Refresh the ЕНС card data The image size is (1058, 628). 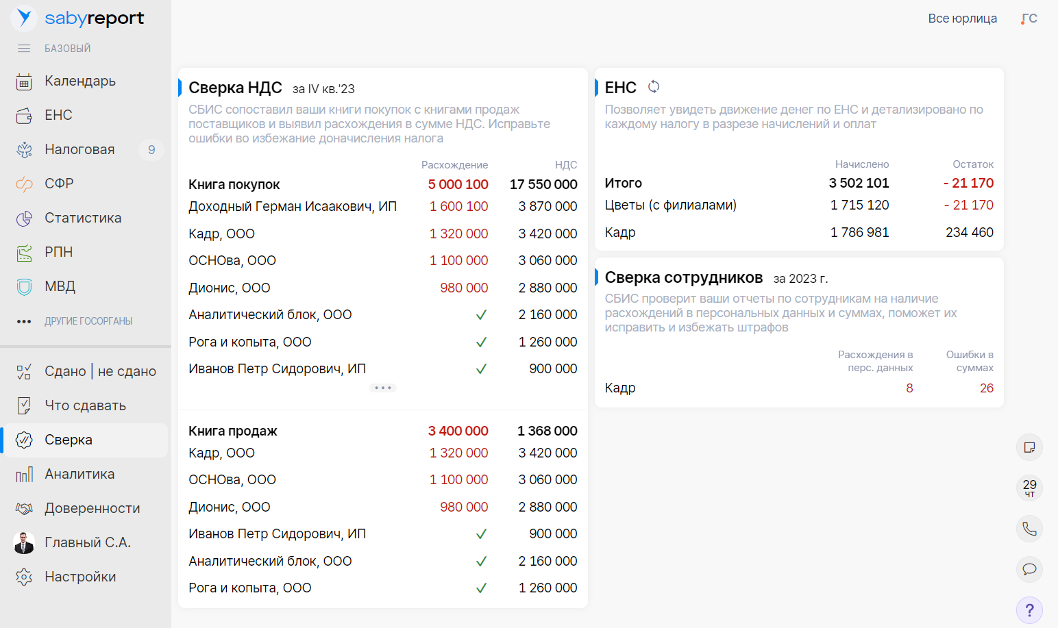tap(654, 87)
